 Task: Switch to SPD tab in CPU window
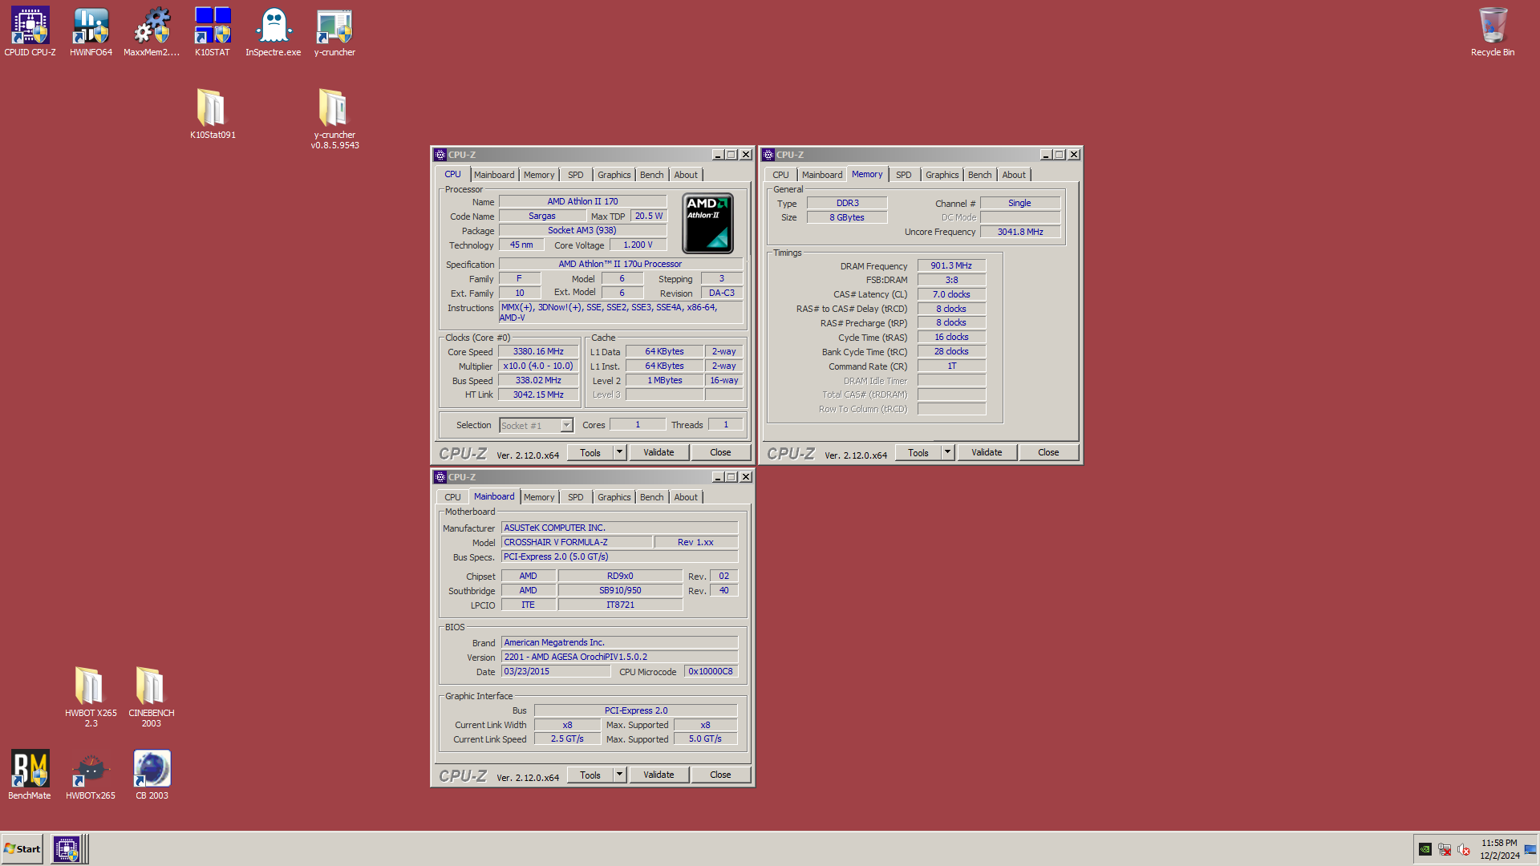click(576, 175)
